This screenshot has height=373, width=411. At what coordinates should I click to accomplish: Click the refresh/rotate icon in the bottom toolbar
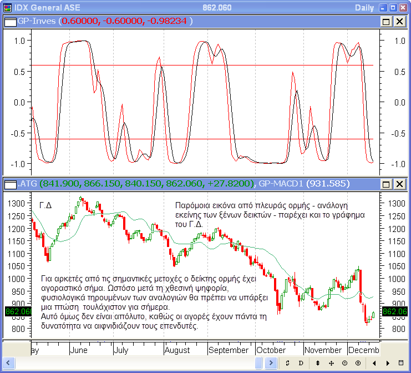[x=288, y=363]
